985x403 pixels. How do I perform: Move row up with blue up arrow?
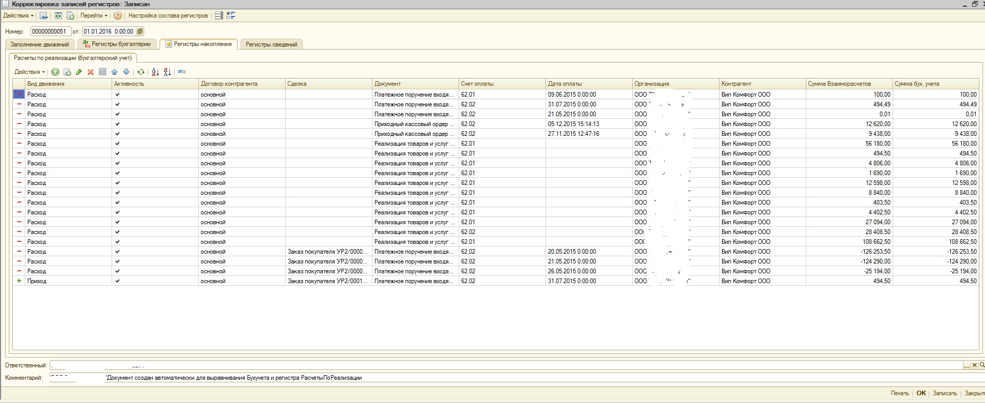[114, 72]
